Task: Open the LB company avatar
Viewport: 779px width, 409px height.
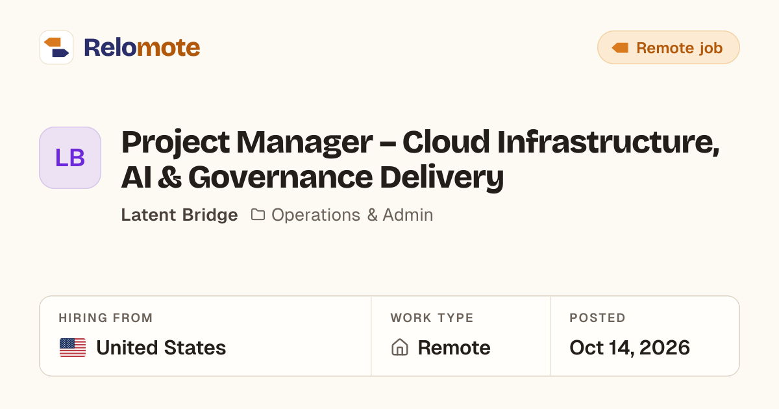Action: click(x=70, y=158)
